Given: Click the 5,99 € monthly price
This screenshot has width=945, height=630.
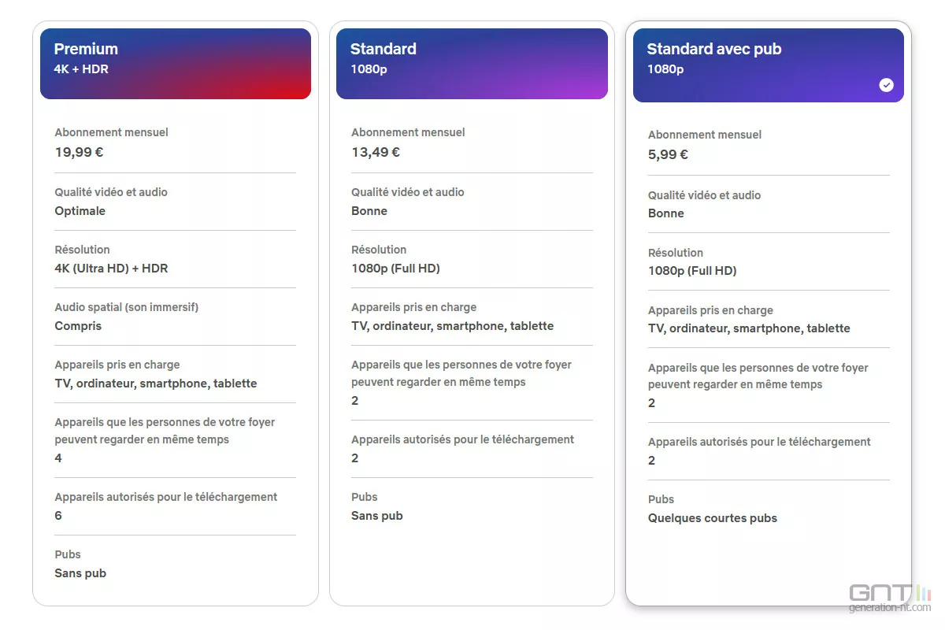Looking at the screenshot, I should (668, 154).
